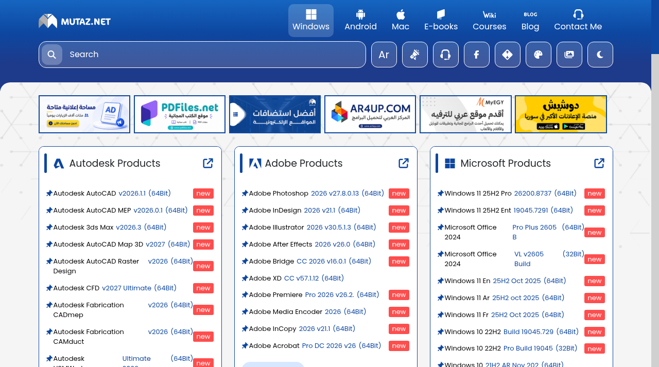Open Adobe Acrobat Pro DC 2026
The width and height of the screenshot is (659, 367).
[315, 346]
